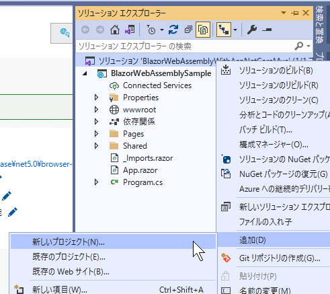Click the Home icon in Solution Explorer toolbar
The width and height of the screenshot is (330, 294).
coord(115,30)
